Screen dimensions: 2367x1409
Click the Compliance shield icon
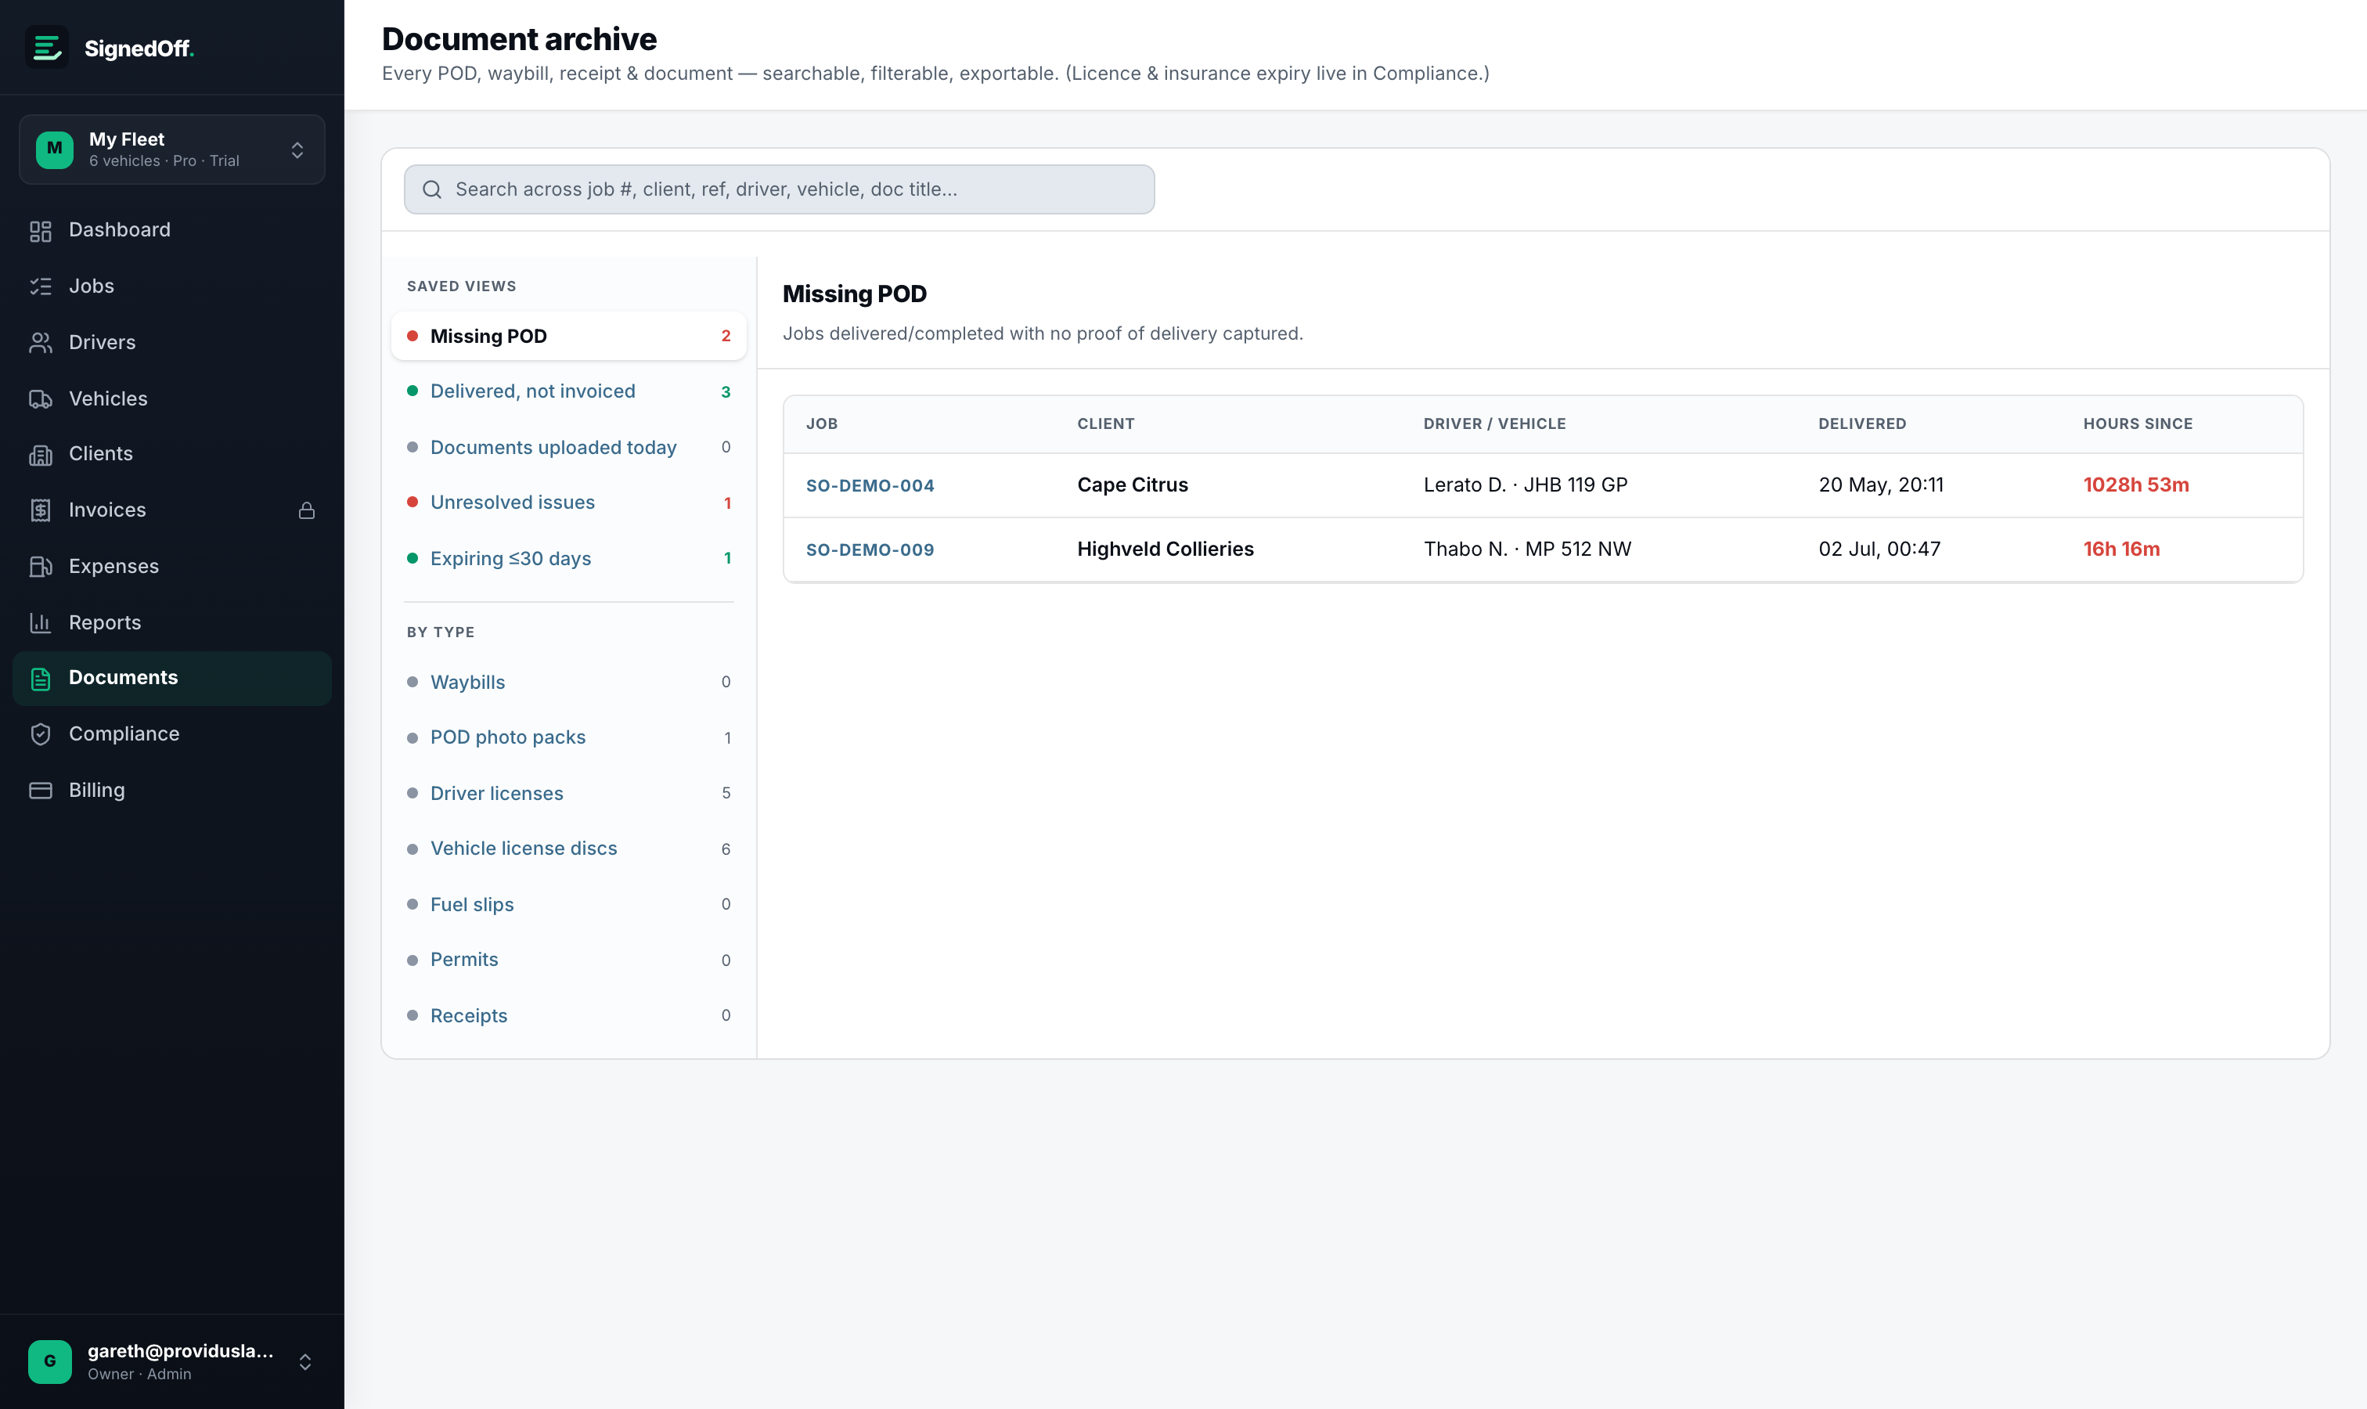tap(40, 734)
